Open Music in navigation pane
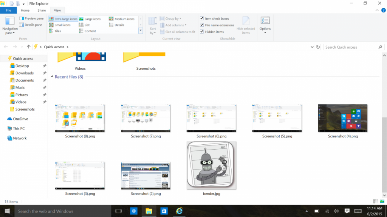 (x=20, y=87)
